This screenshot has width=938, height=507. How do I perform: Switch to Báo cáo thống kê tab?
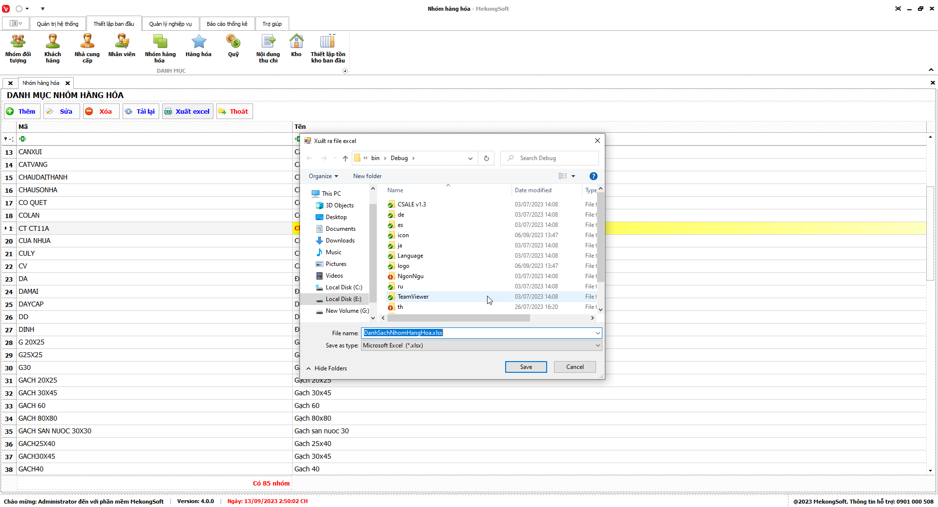click(227, 24)
